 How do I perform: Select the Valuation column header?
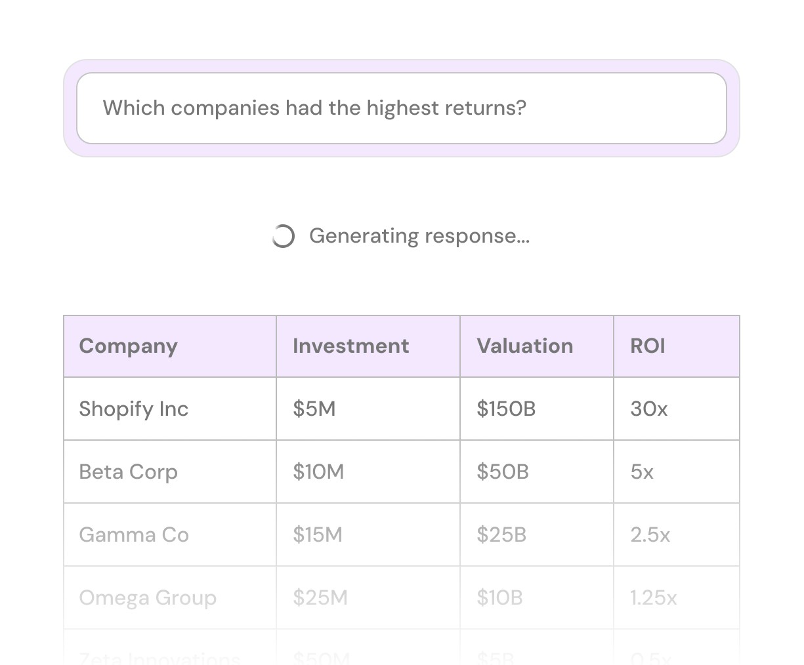point(537,346)
